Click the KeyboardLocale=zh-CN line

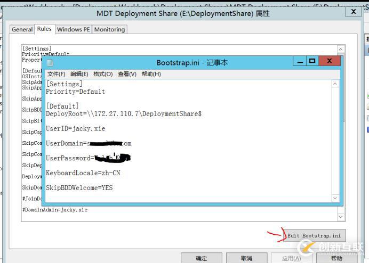(83, 173)
